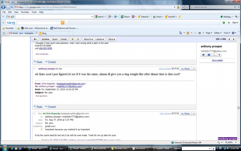
Task: Click Gmail's expand all plus icon
Action: [73, 39]
